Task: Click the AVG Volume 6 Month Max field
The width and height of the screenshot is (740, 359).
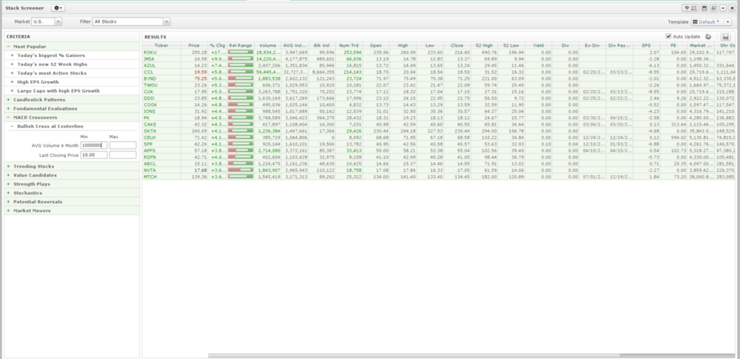Action: [x=123, y=146]
